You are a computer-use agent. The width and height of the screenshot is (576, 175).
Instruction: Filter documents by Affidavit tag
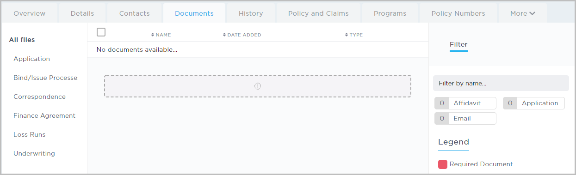coord(465,103)
